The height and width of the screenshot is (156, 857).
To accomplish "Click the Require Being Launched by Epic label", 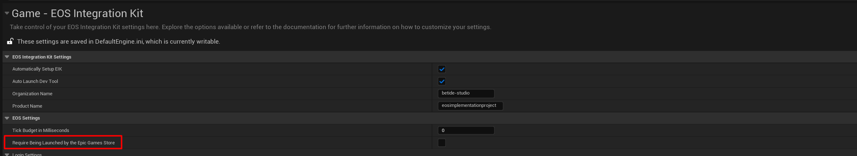I will coord(63,143).
